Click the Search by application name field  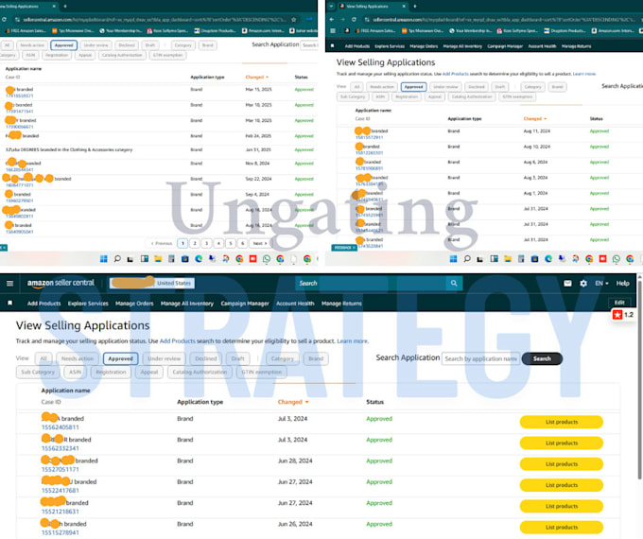(x=480, y=358)
